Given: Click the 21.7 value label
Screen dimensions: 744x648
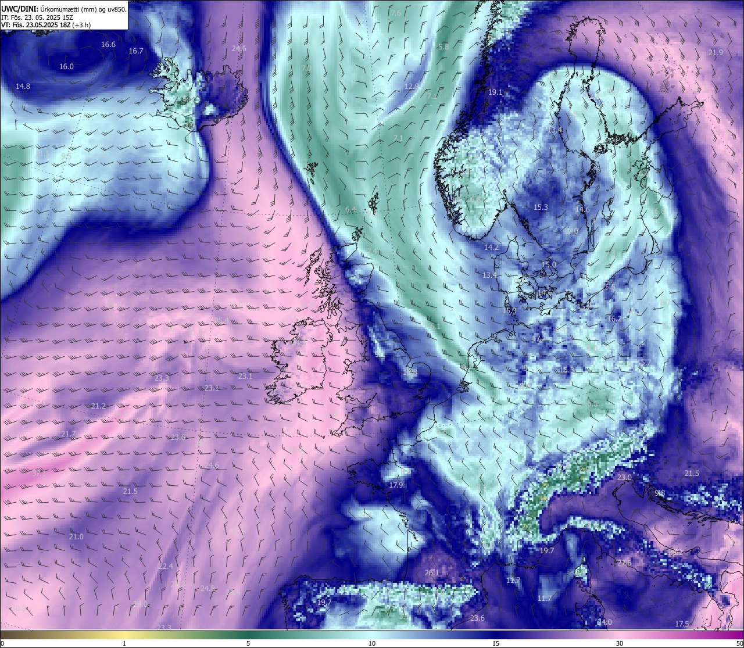Looking at the screenshot, I should [69, 434].
